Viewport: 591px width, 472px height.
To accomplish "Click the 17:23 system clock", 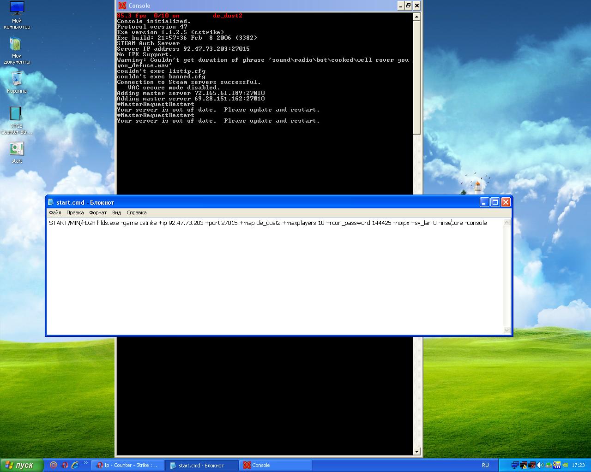I will coord(578,465).
